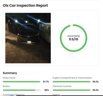
Task: Click the 99.5% electrical score
Action: (x=96, y=90)
